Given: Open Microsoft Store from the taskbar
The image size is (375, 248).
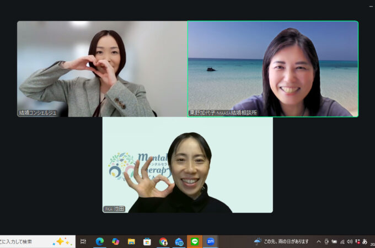Looking at the screenshot, I should click(x=147, y=241).
